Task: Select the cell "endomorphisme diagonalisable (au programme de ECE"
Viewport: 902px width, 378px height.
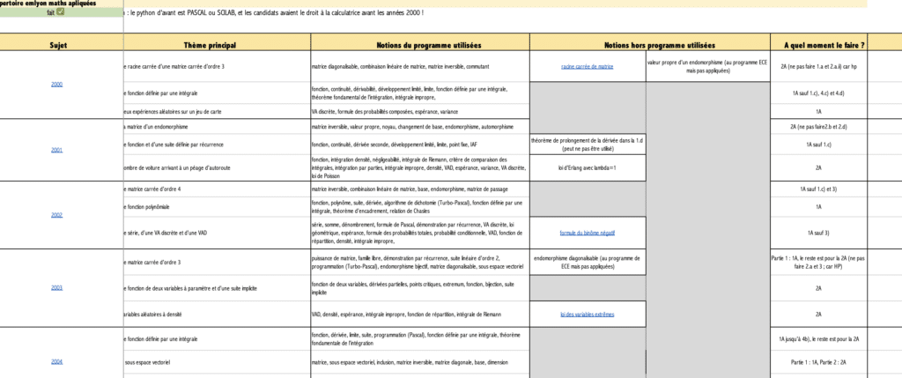Action: pyautogui.click(x=588, y=263)
